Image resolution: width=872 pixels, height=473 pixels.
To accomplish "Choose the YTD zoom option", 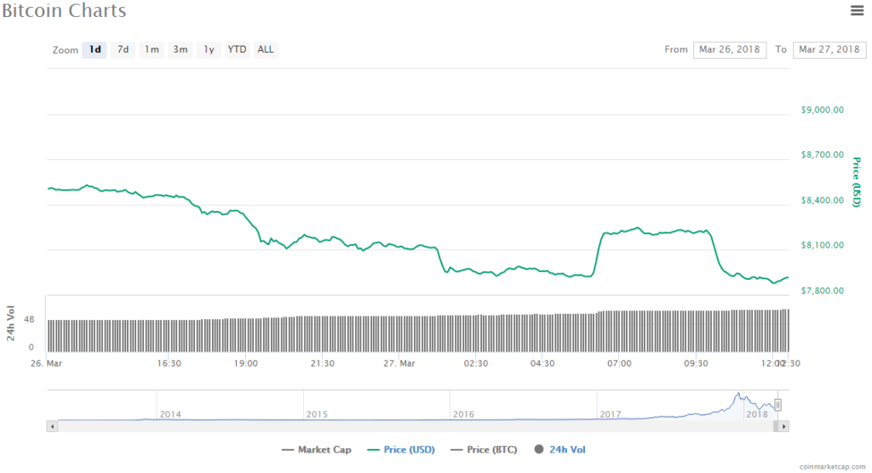I will [237, 49].
